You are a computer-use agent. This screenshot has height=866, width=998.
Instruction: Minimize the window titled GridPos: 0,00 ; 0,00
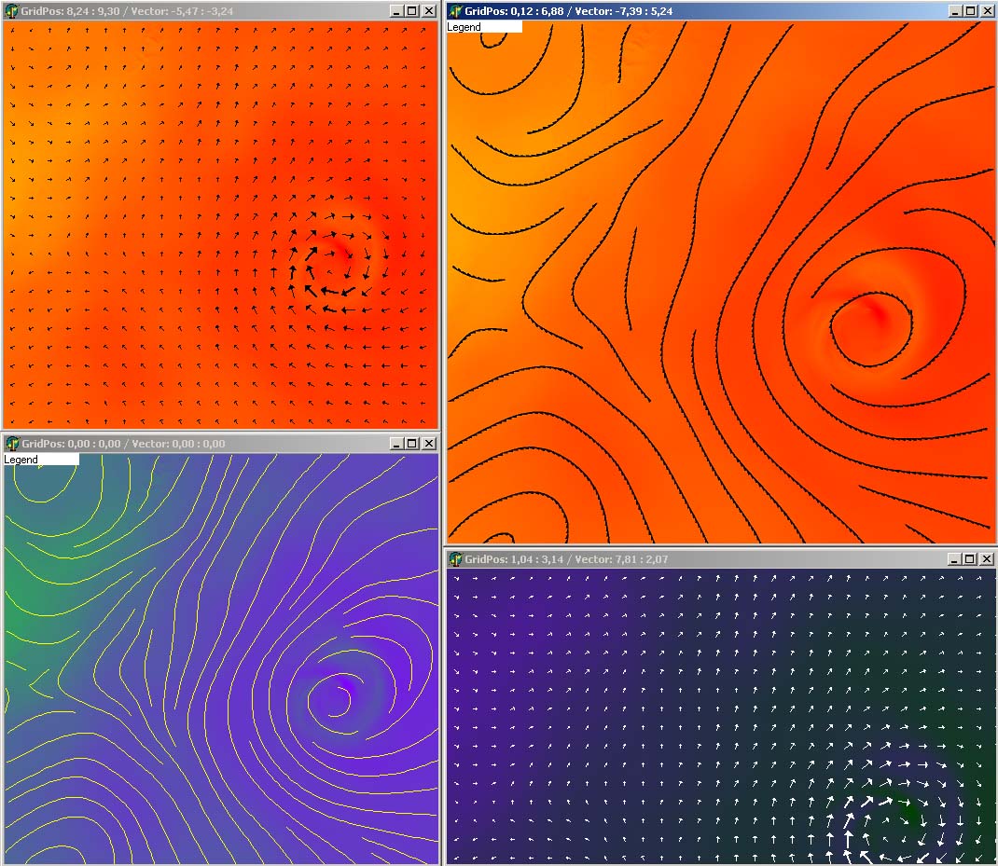(x=396, y=444)
